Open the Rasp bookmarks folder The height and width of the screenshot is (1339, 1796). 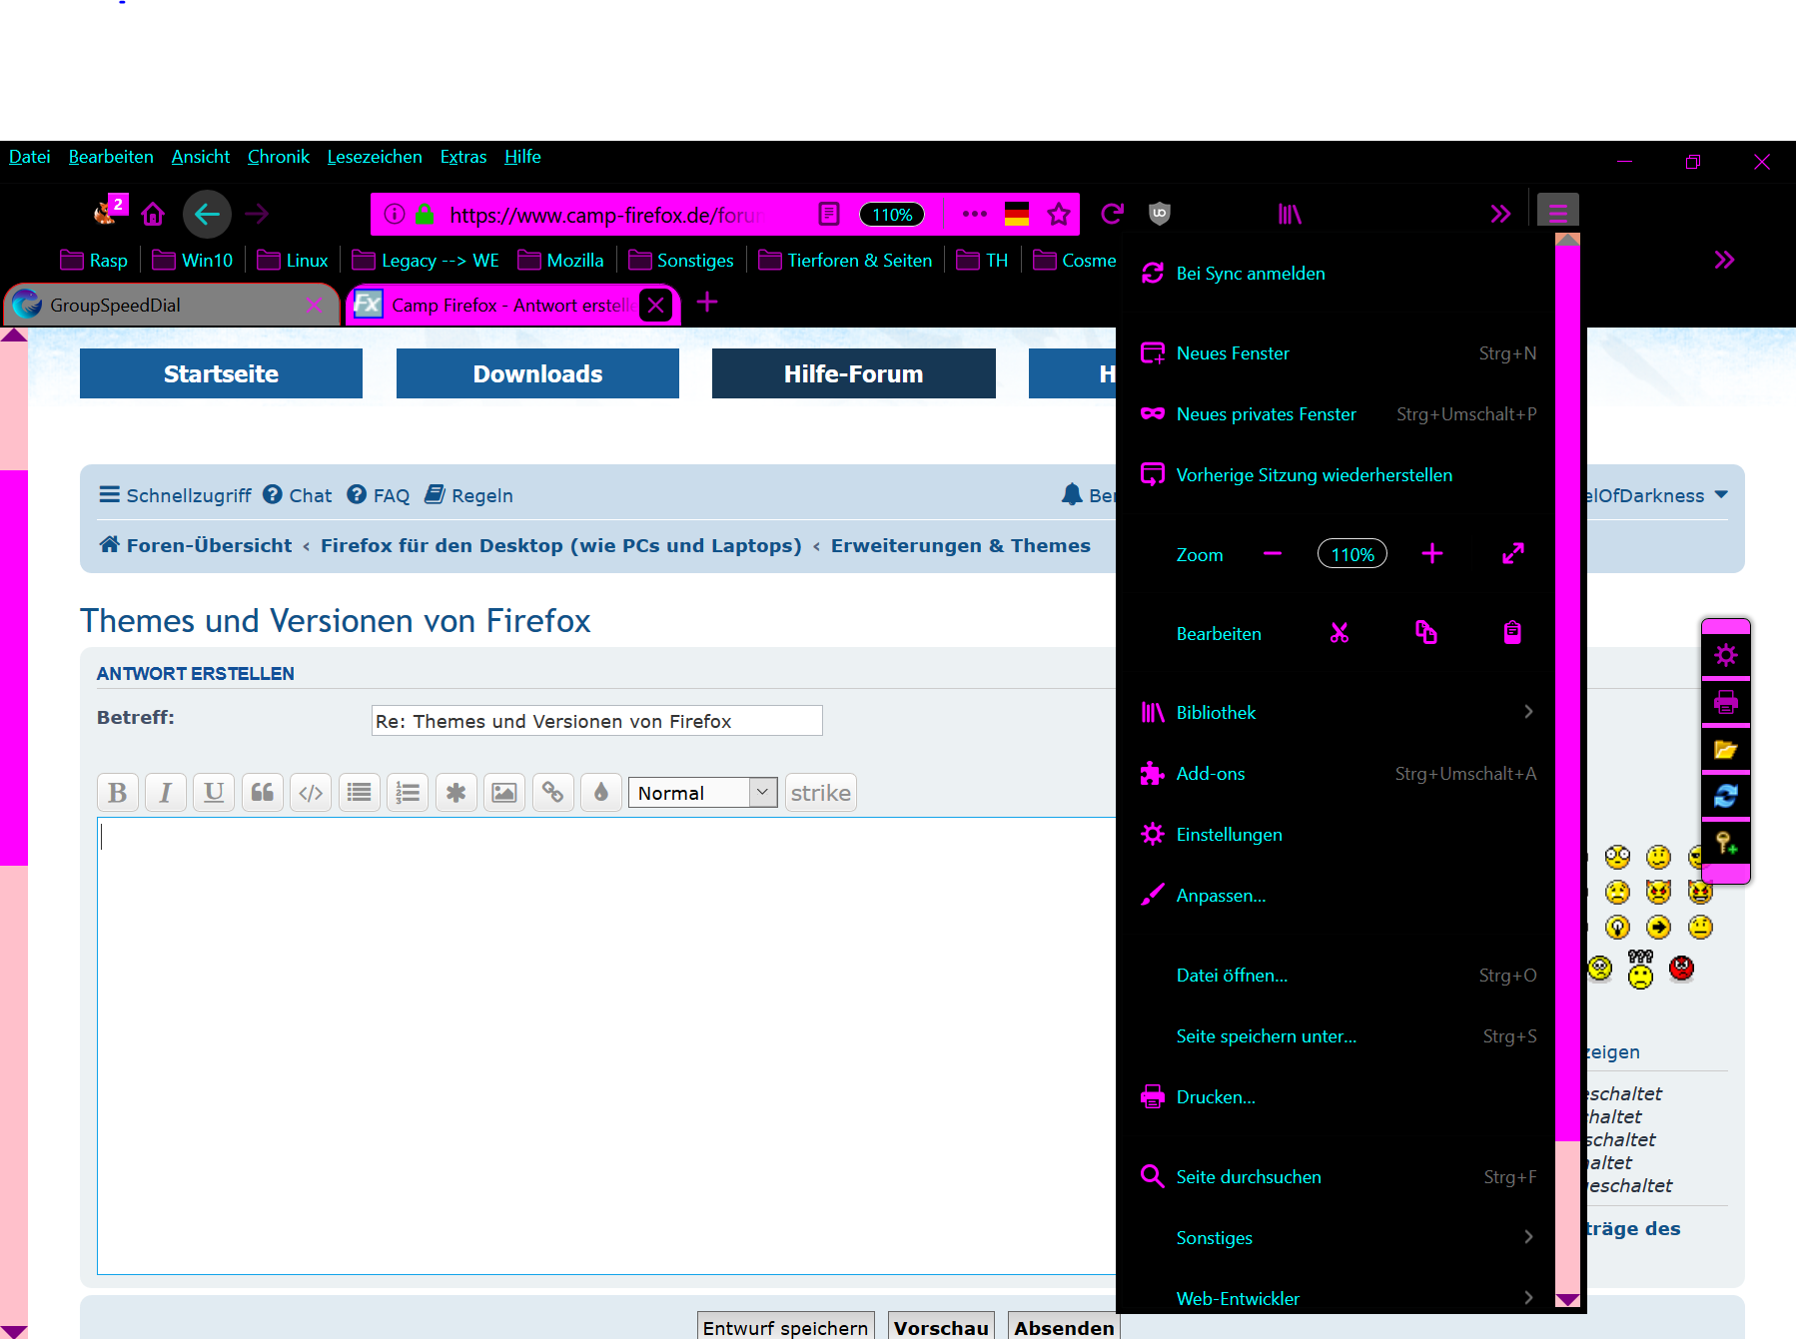(x=95, y=261)
